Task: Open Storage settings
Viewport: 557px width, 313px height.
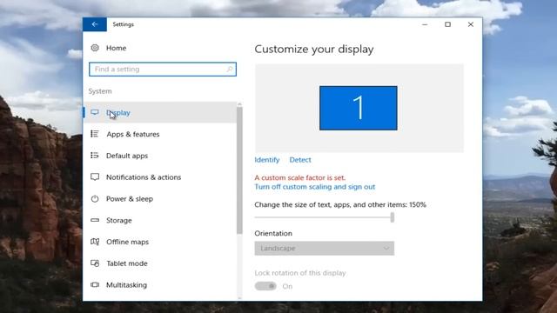Action: pyautogui.click(x=160, y=220)
